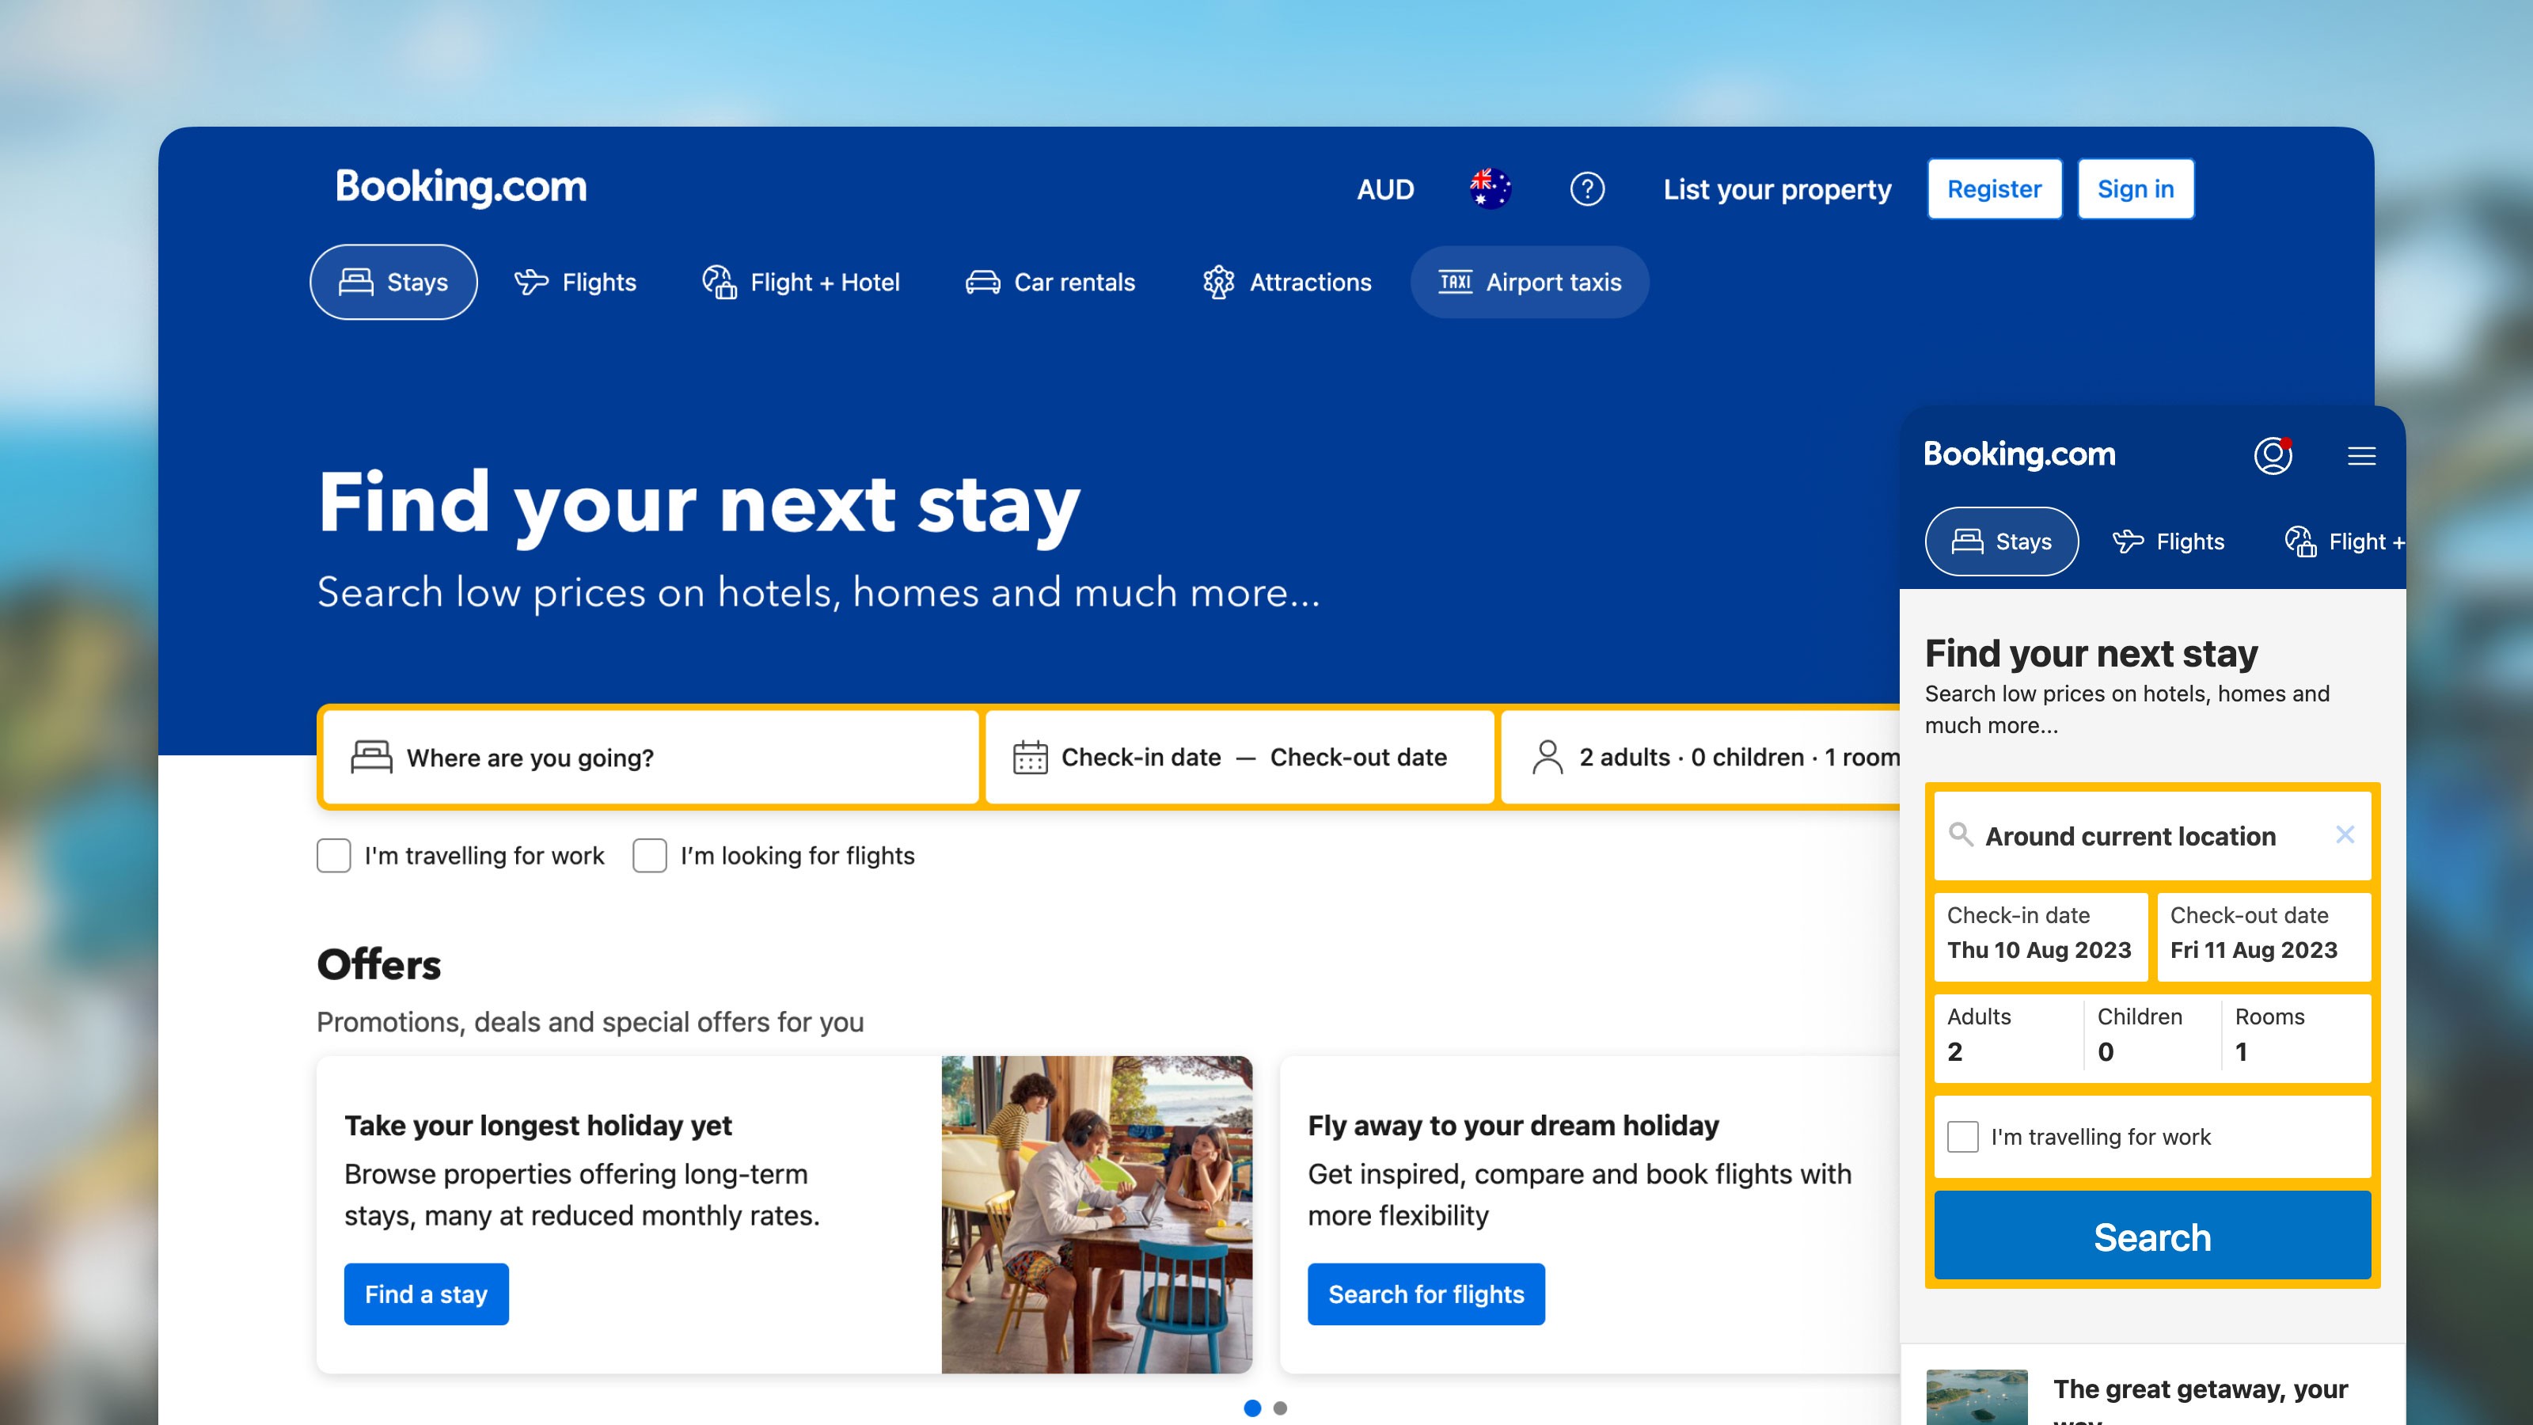Click the Australian flag language icon
Image resolution: width=2533 pixels, height=1425 pixels.
coord(1490,188)
